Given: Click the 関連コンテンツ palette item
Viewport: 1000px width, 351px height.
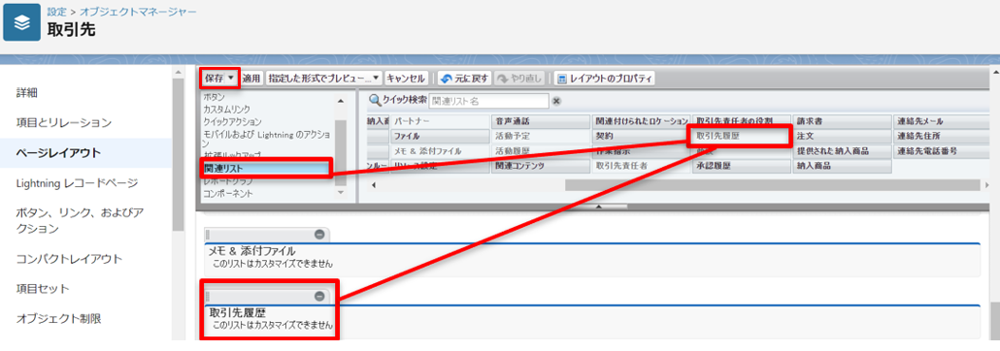Looking at the screenshot, I should tap(540, 166).
